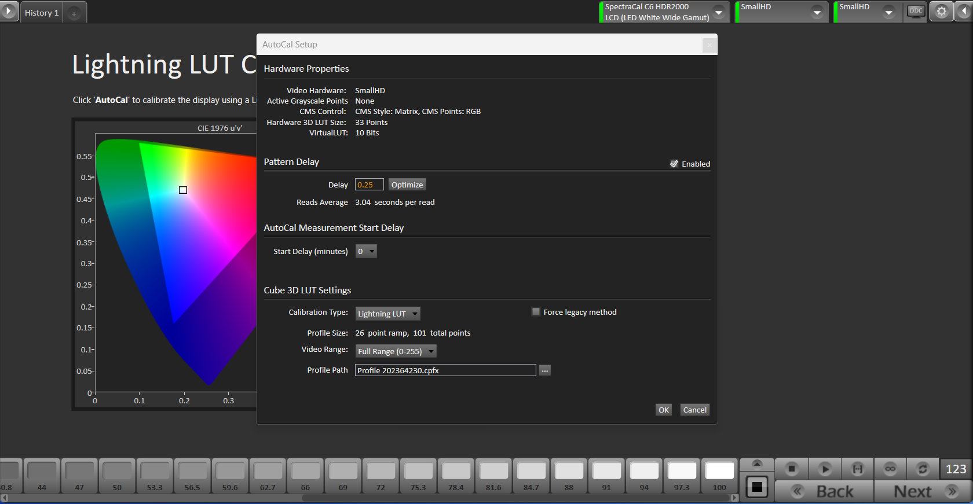Select the 81.6 grayscale swatch
The width and height of the screenshot is (973, 504).
[493, 476]
